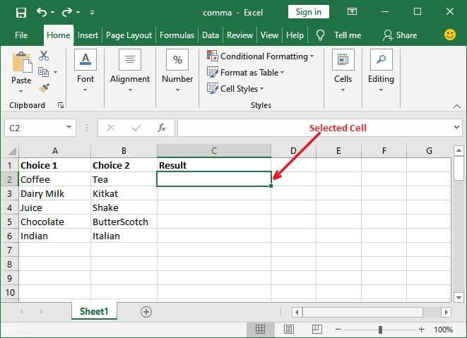Select cell B5 containing ButterScotch
The image size is (467, 338).
coord(124,222)
